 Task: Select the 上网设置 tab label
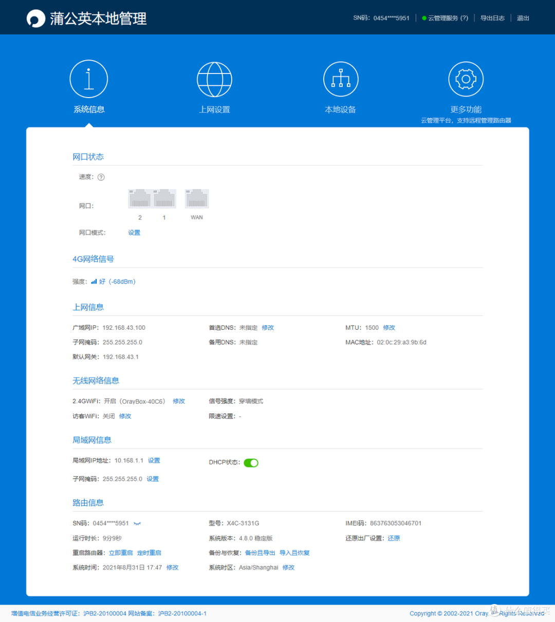[214, 109]
